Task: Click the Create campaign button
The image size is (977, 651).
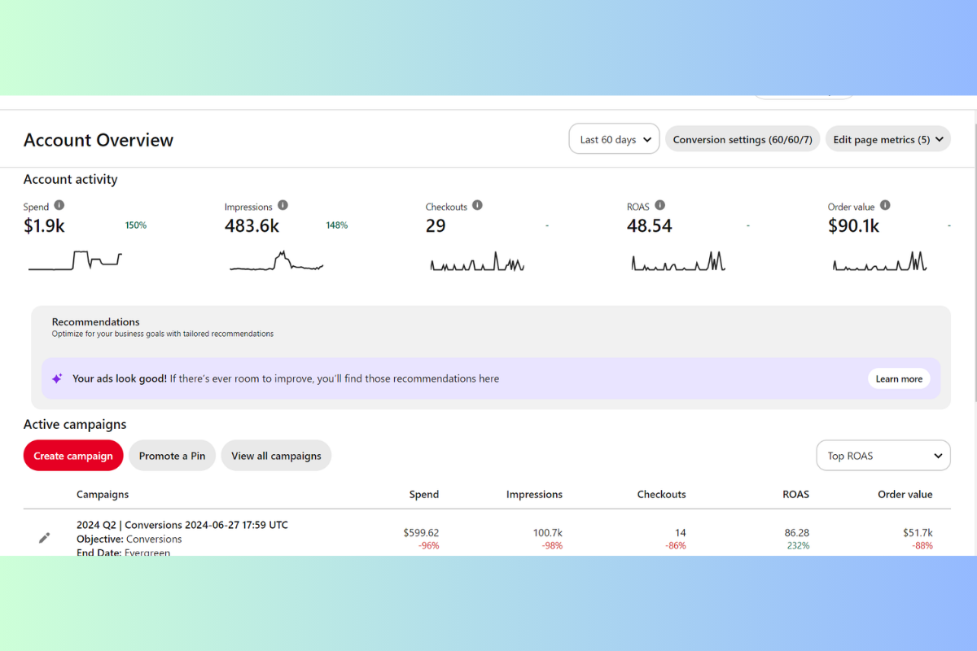Action: click(73, 456)
